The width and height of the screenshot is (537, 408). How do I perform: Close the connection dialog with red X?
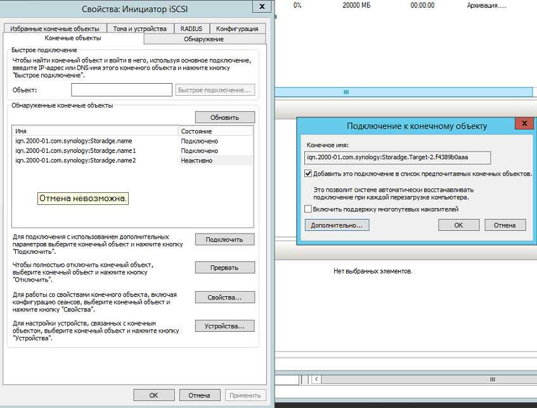point(523,123)
